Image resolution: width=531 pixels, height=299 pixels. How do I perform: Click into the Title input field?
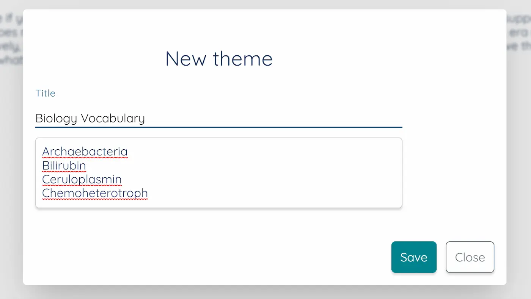pos(228,118)
